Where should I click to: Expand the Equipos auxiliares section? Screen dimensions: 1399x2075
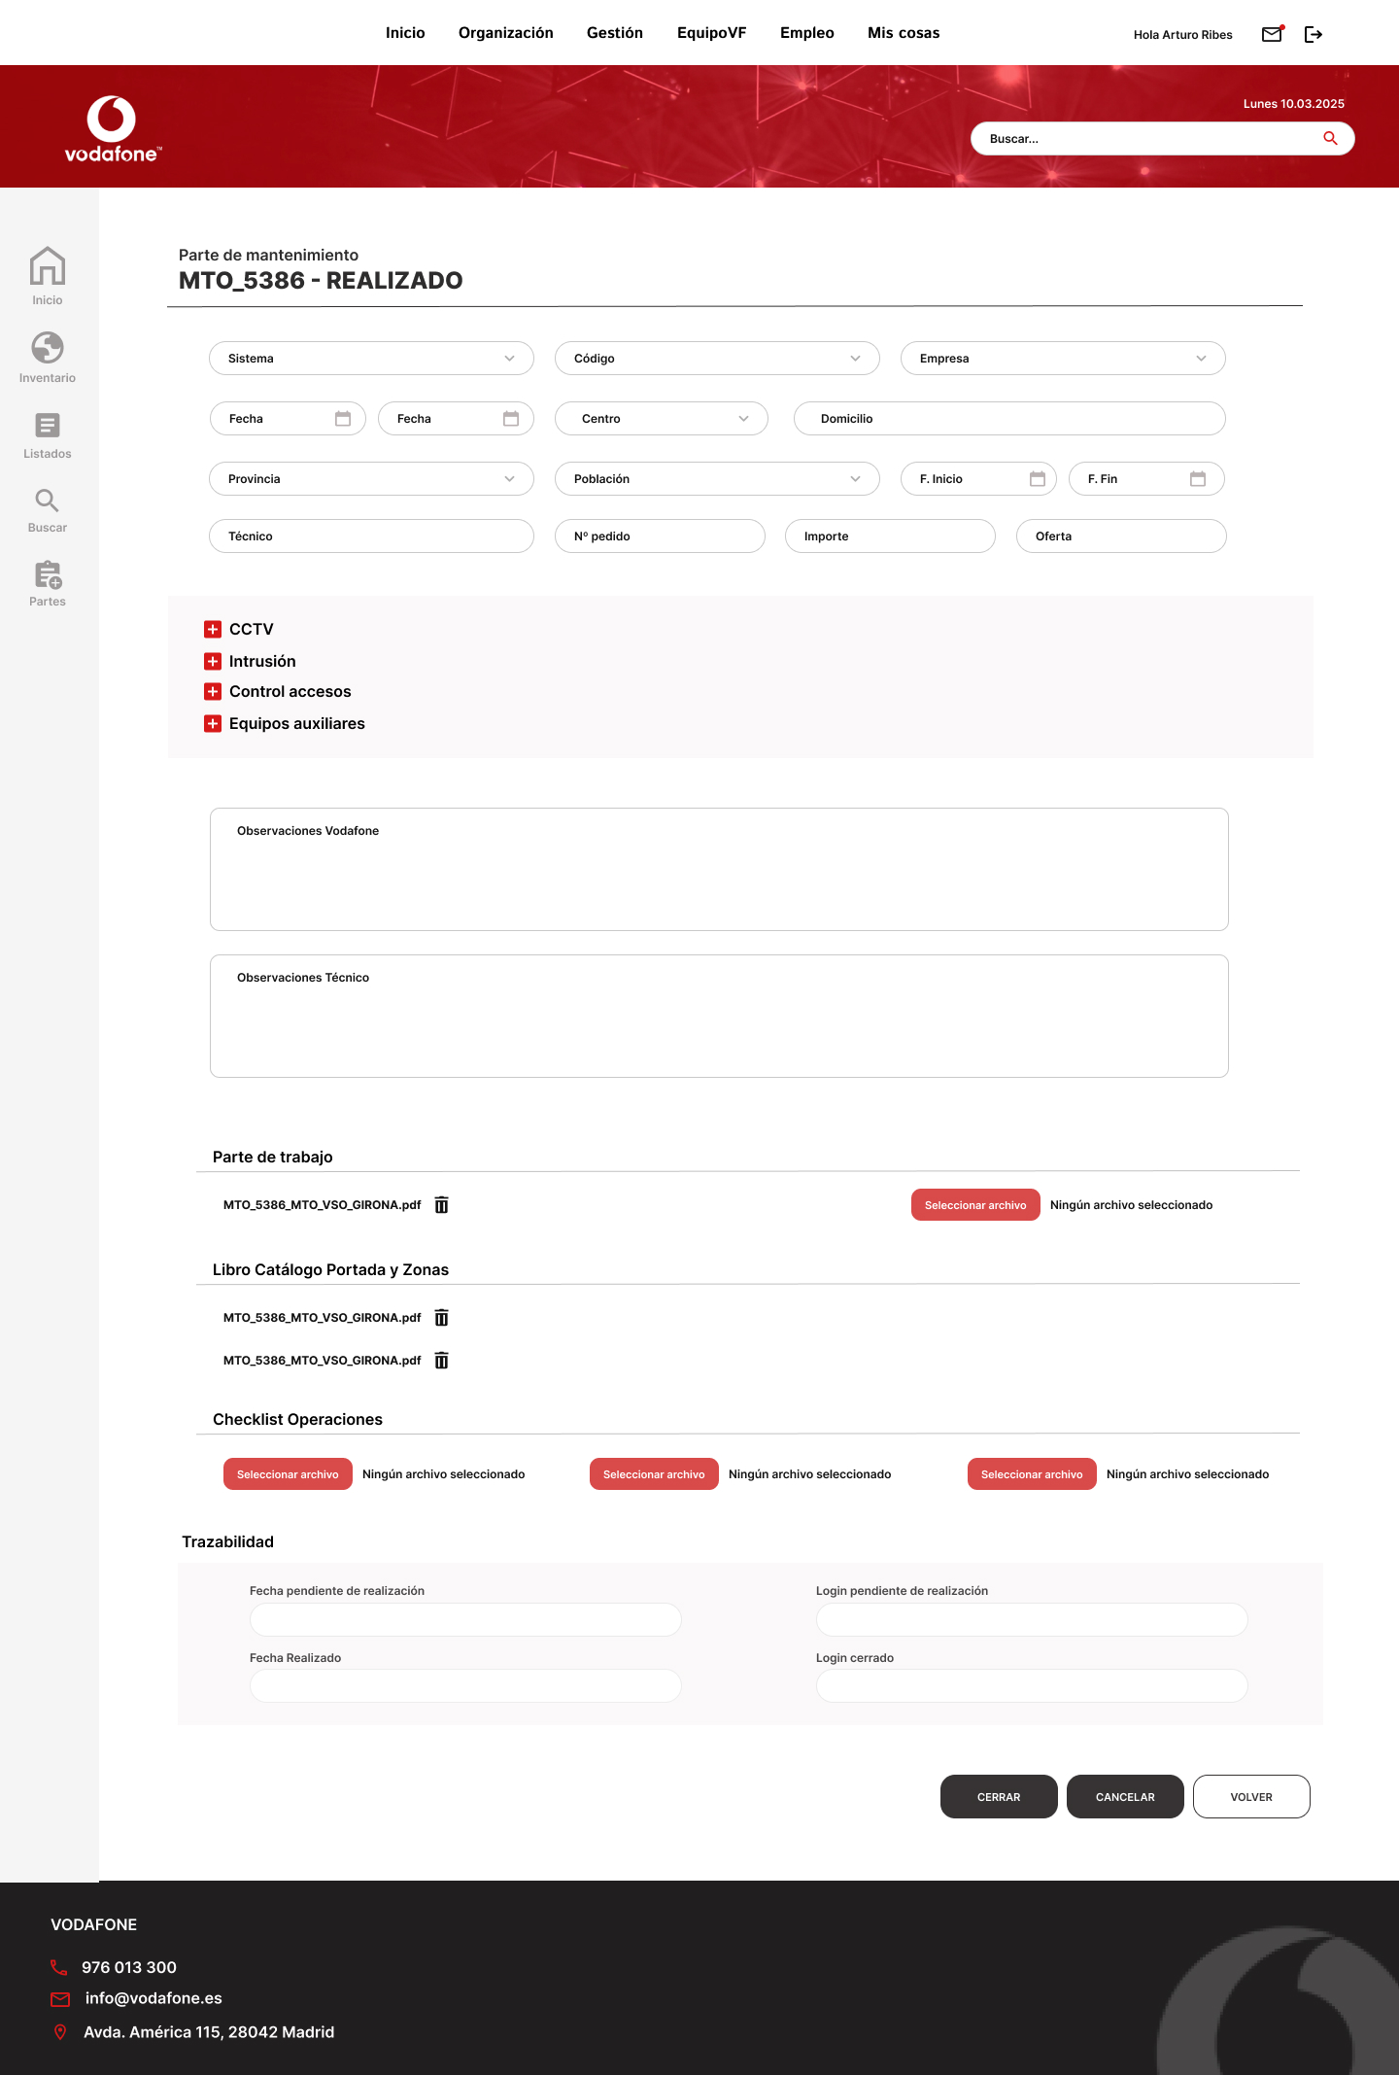pyautogui.click(x=213, y=724)
